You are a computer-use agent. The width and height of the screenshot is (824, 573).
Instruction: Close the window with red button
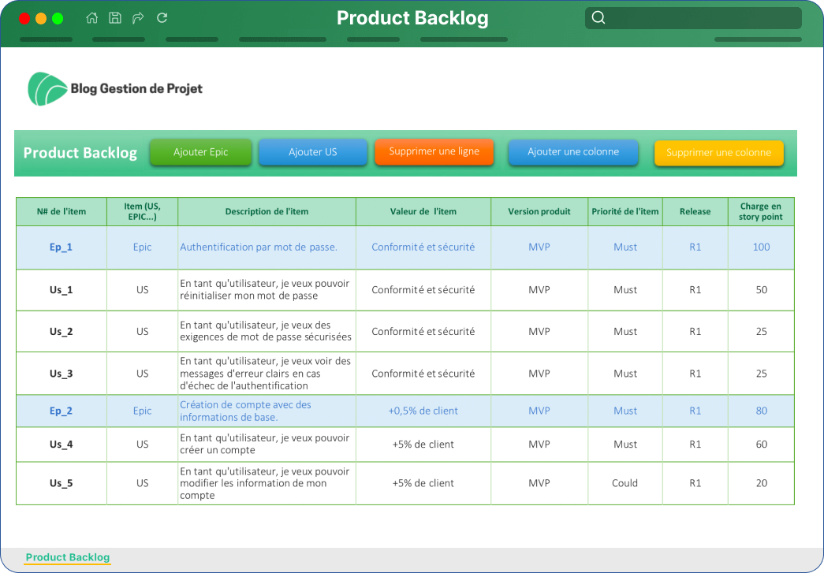click(x=24, y=19)
